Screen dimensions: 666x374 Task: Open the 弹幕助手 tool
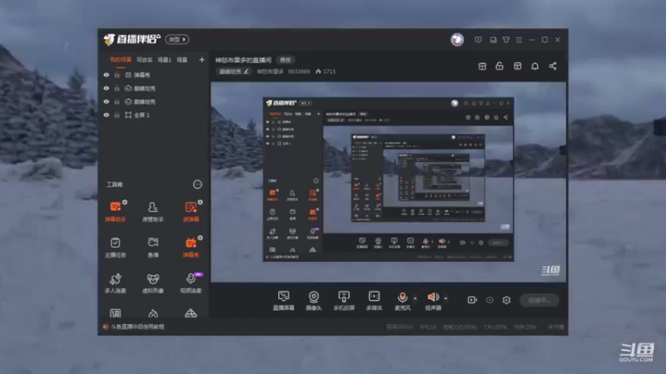coord(115,211)
